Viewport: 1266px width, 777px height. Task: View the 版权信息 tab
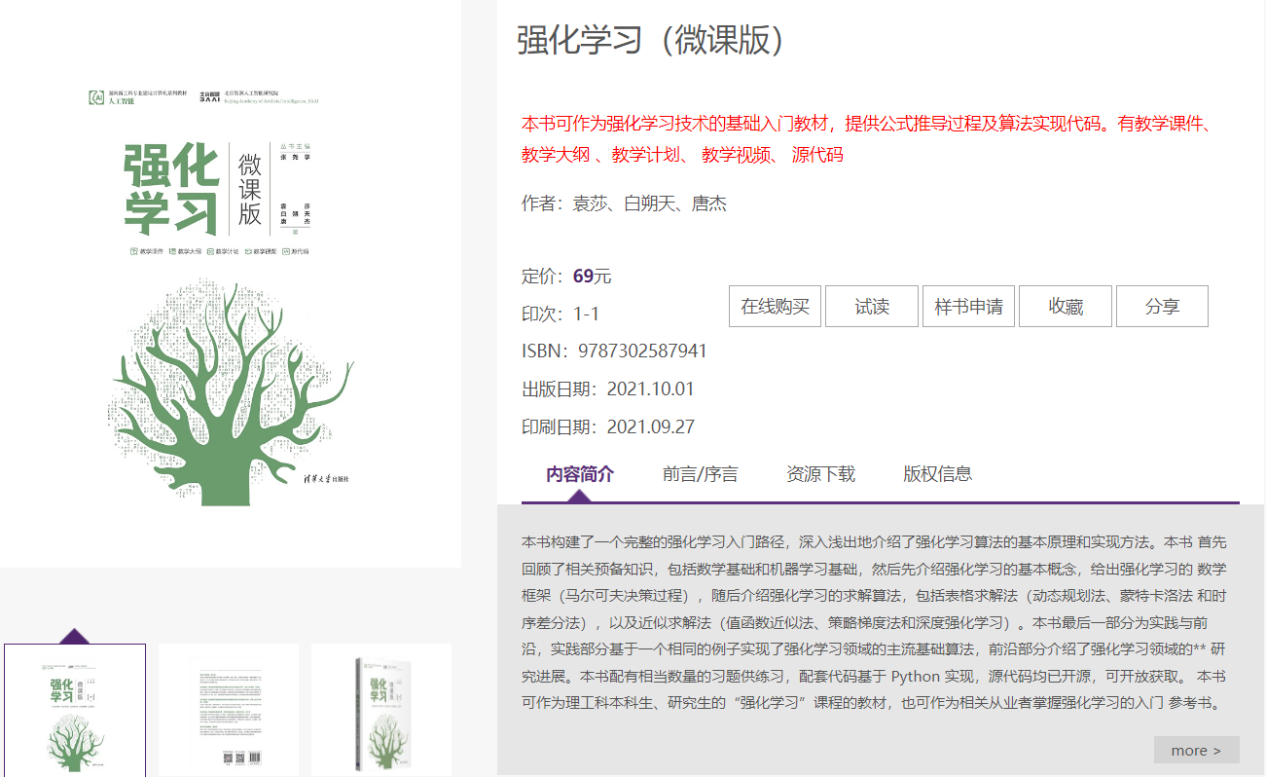pyautogui.click(x=937, y=474)
